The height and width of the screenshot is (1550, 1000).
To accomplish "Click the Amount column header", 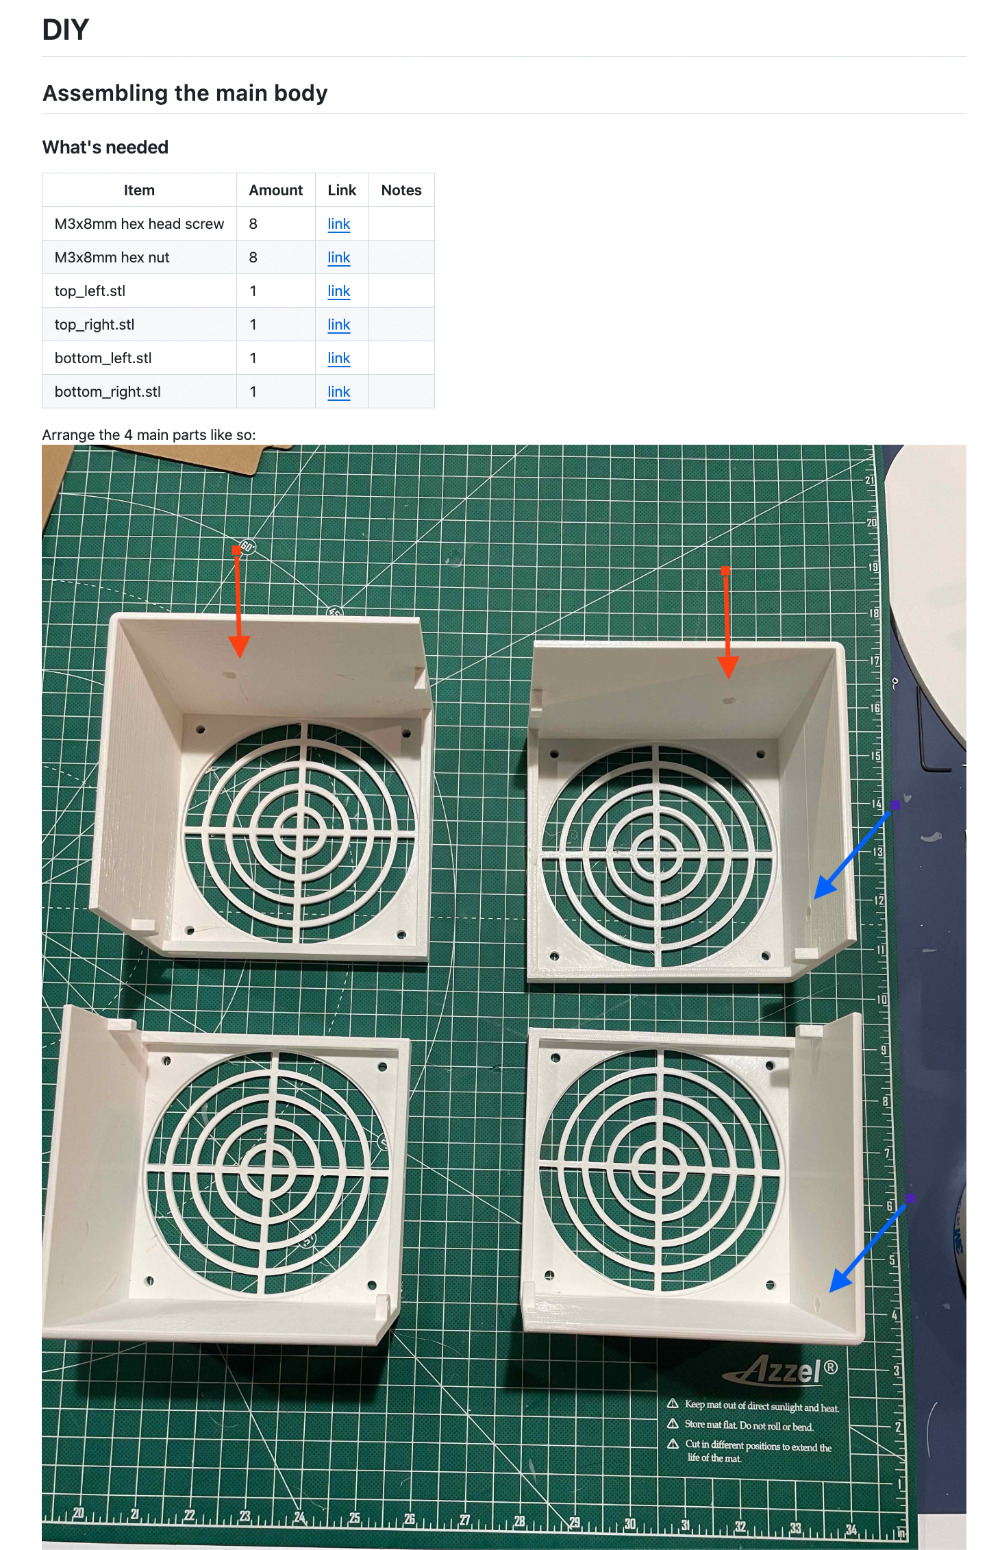I will pyautogui.click(x=275, y=190).
